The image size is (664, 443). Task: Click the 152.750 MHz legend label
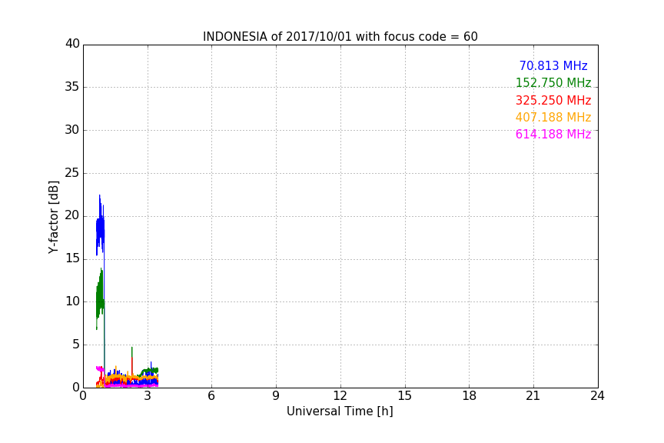pos(553,83)
